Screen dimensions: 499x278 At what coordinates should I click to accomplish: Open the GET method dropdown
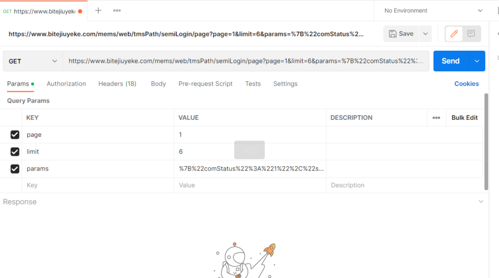[33, 61]
